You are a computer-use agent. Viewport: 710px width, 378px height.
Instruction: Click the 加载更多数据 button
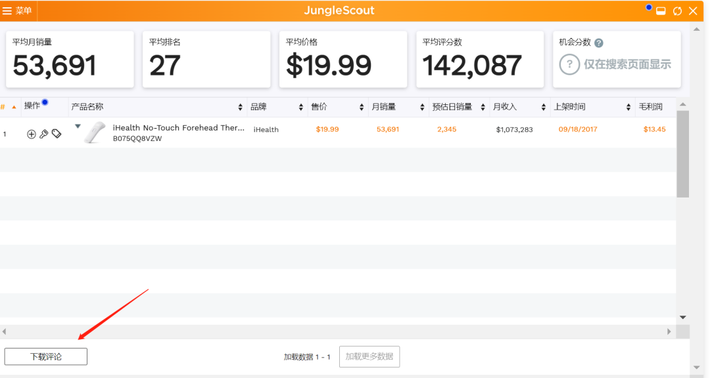pos(369,356)
